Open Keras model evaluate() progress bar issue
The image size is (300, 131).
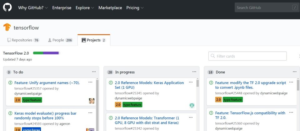45,116
